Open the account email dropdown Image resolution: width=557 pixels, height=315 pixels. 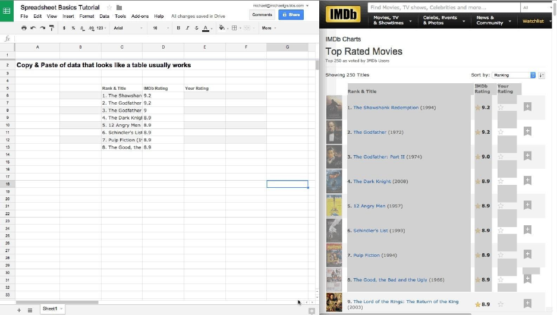[281, 5]
